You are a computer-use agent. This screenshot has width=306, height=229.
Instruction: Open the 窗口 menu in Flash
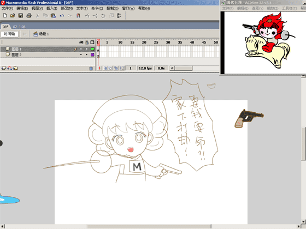point(128,8)
